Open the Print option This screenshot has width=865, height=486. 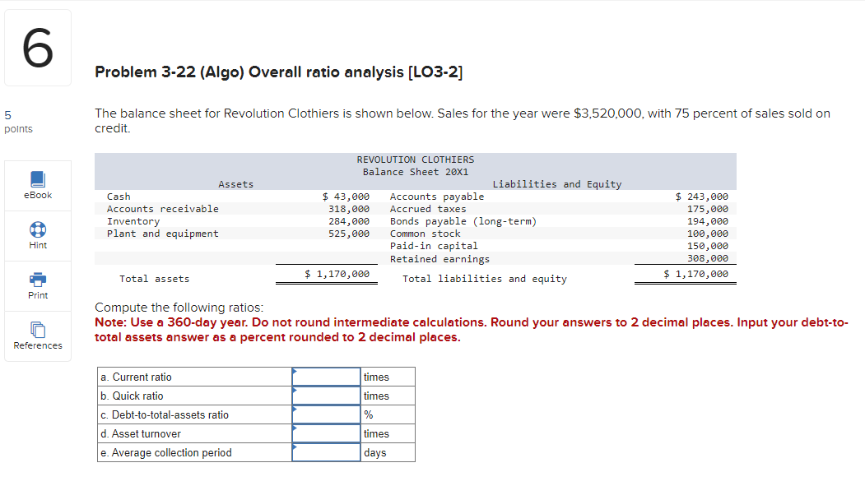point(37,286)
